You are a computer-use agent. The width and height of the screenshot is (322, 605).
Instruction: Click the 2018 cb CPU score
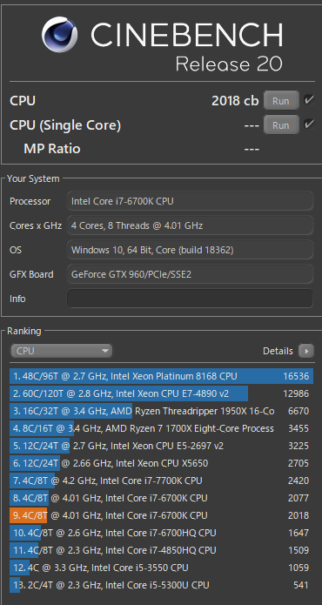(x=235, y=101)
